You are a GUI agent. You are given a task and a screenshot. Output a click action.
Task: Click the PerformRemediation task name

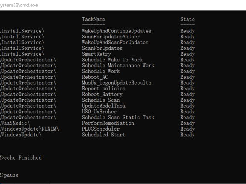[108, 123]
